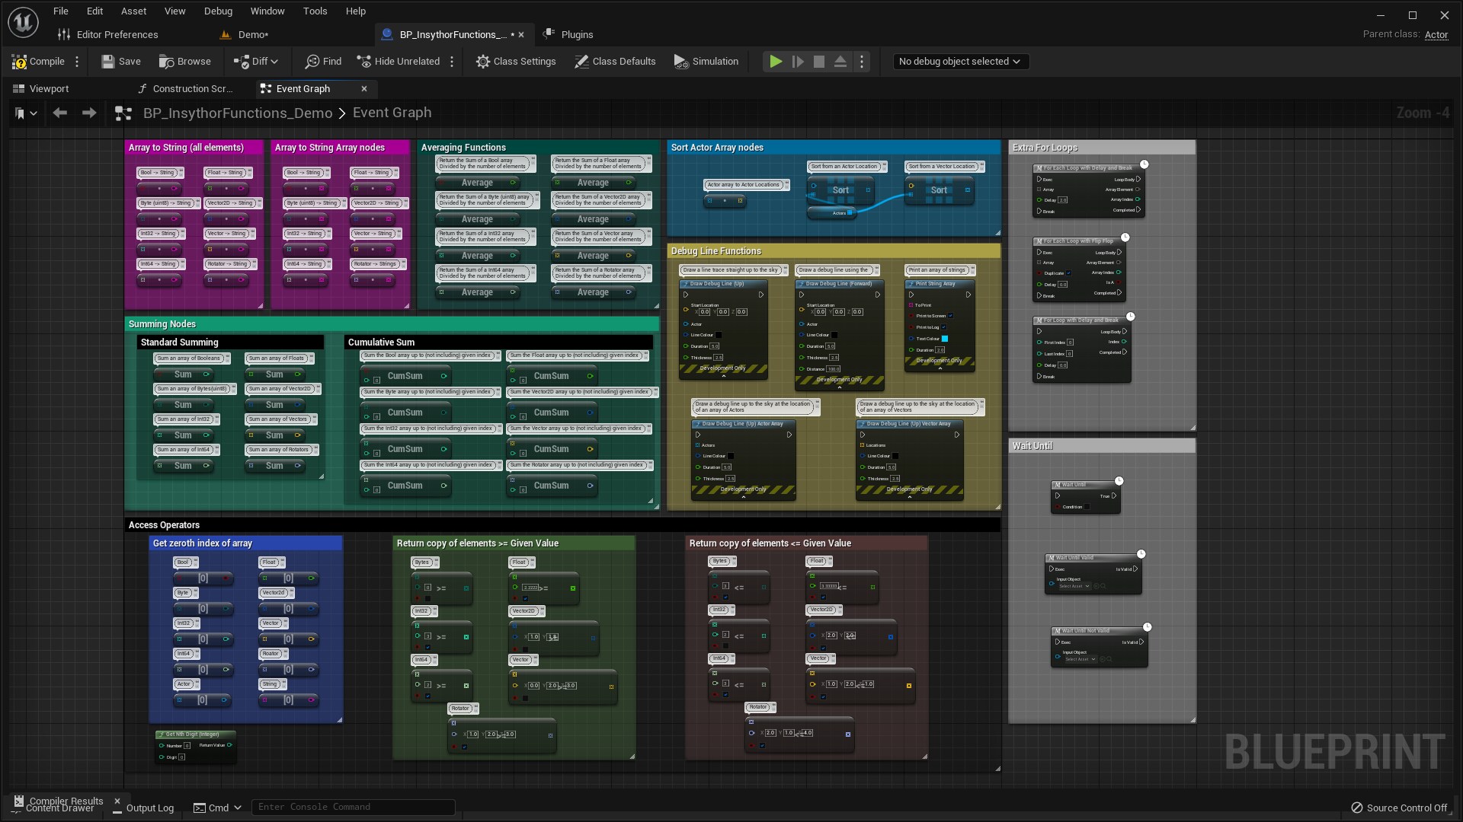Screen dimensions: 1463x822
Task: Open the No debug object selected dropdown
Action: point(960,62)
